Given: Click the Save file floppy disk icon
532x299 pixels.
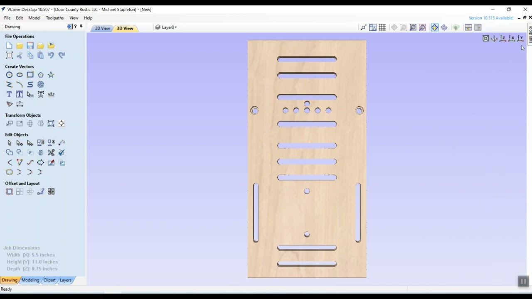Looking at the screenshot, I should [30, 45].
